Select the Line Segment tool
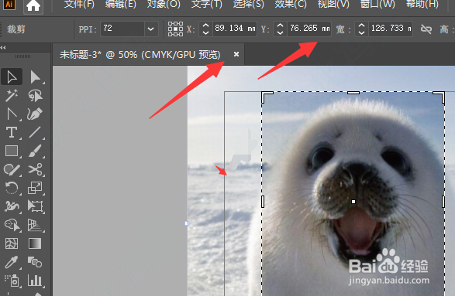Screen dimensions: 455x296 click(x=35, y=132)
